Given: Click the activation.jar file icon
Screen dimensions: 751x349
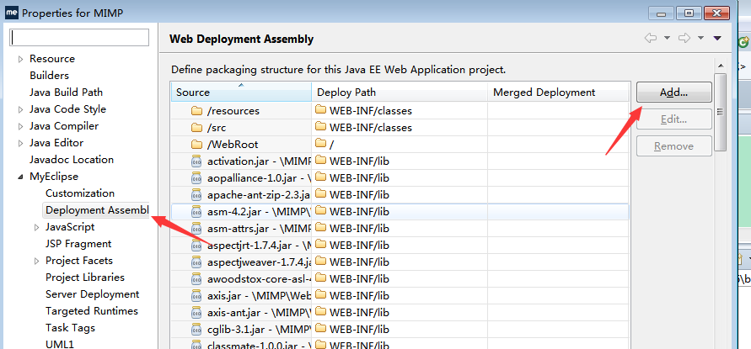Looking at the screenshot, I should tap(197, 161).
